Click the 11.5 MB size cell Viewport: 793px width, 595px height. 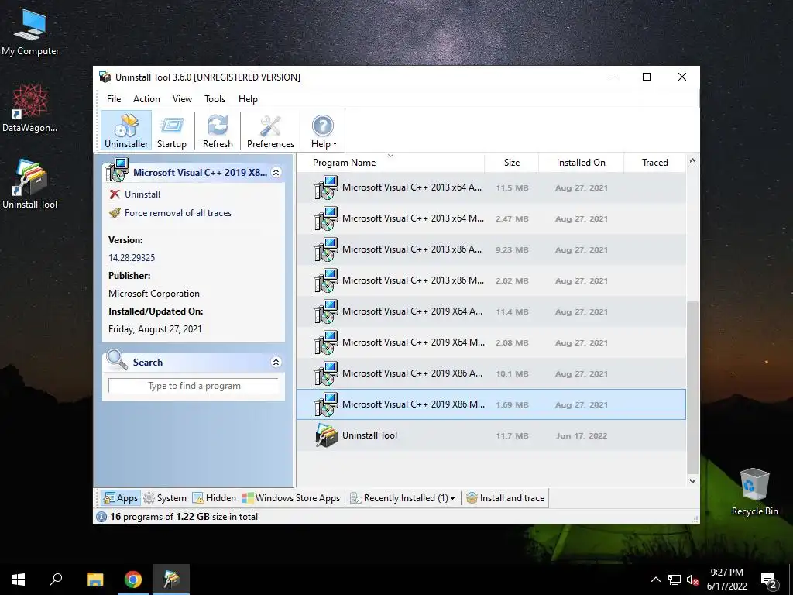pos(512,187)
